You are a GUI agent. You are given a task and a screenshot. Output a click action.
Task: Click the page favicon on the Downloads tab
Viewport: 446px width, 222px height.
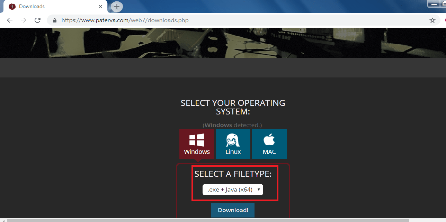(12, 6)
